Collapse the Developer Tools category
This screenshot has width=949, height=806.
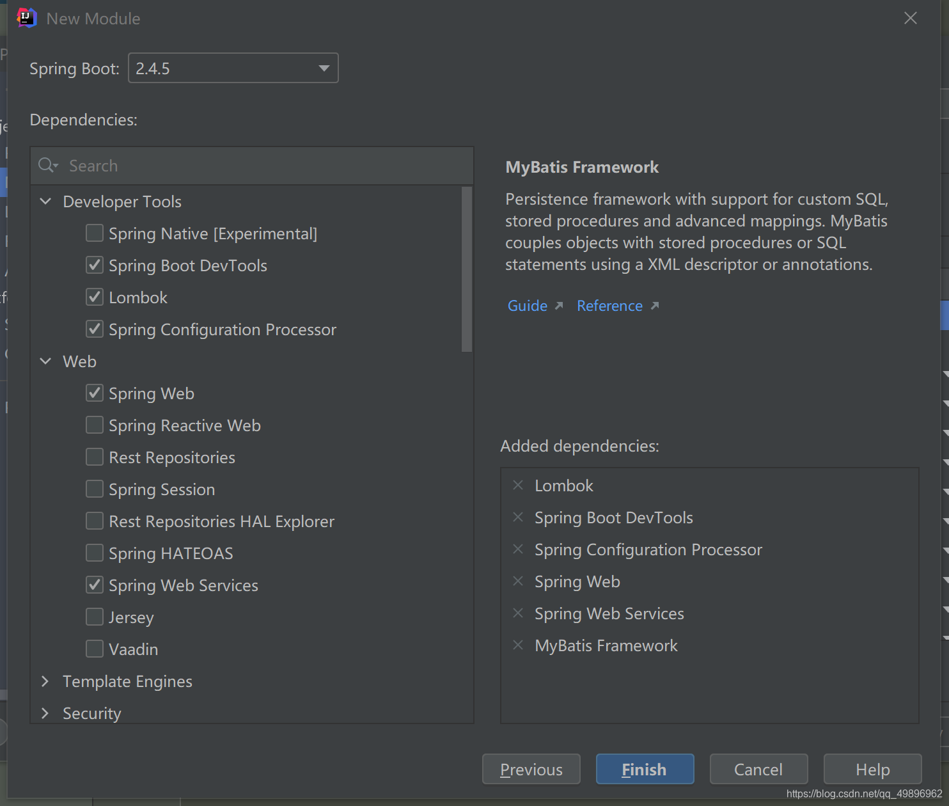[x=45, y=201]
